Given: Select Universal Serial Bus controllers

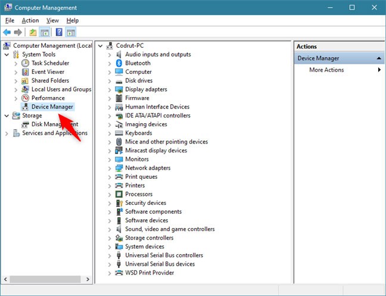Looking at the screenshot, I should click(x=164, y=256).
